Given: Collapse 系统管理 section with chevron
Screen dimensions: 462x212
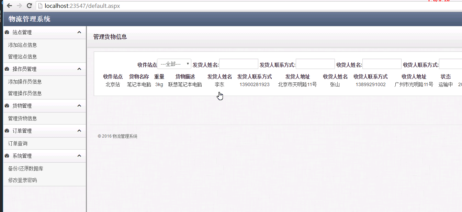Looking at the screenshot, I should pos(79,156).
